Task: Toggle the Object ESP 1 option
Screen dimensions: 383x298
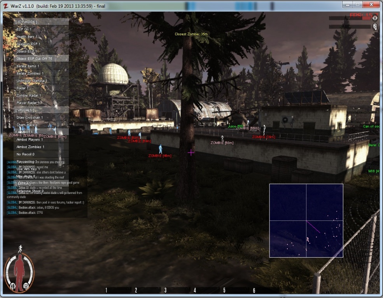Action: [x=41, y=51]
